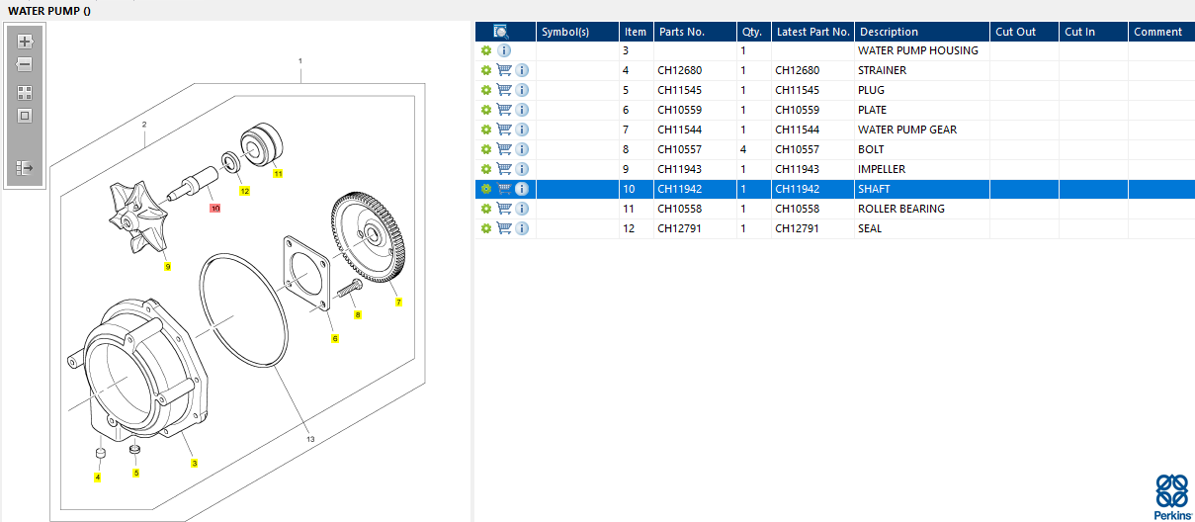Click the Comment column header
This screenshot has height=522, width=1195.
(1161, 32)
